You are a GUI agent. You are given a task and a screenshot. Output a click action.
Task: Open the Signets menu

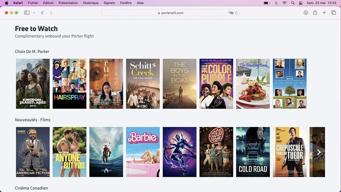(x=109, y=3)
